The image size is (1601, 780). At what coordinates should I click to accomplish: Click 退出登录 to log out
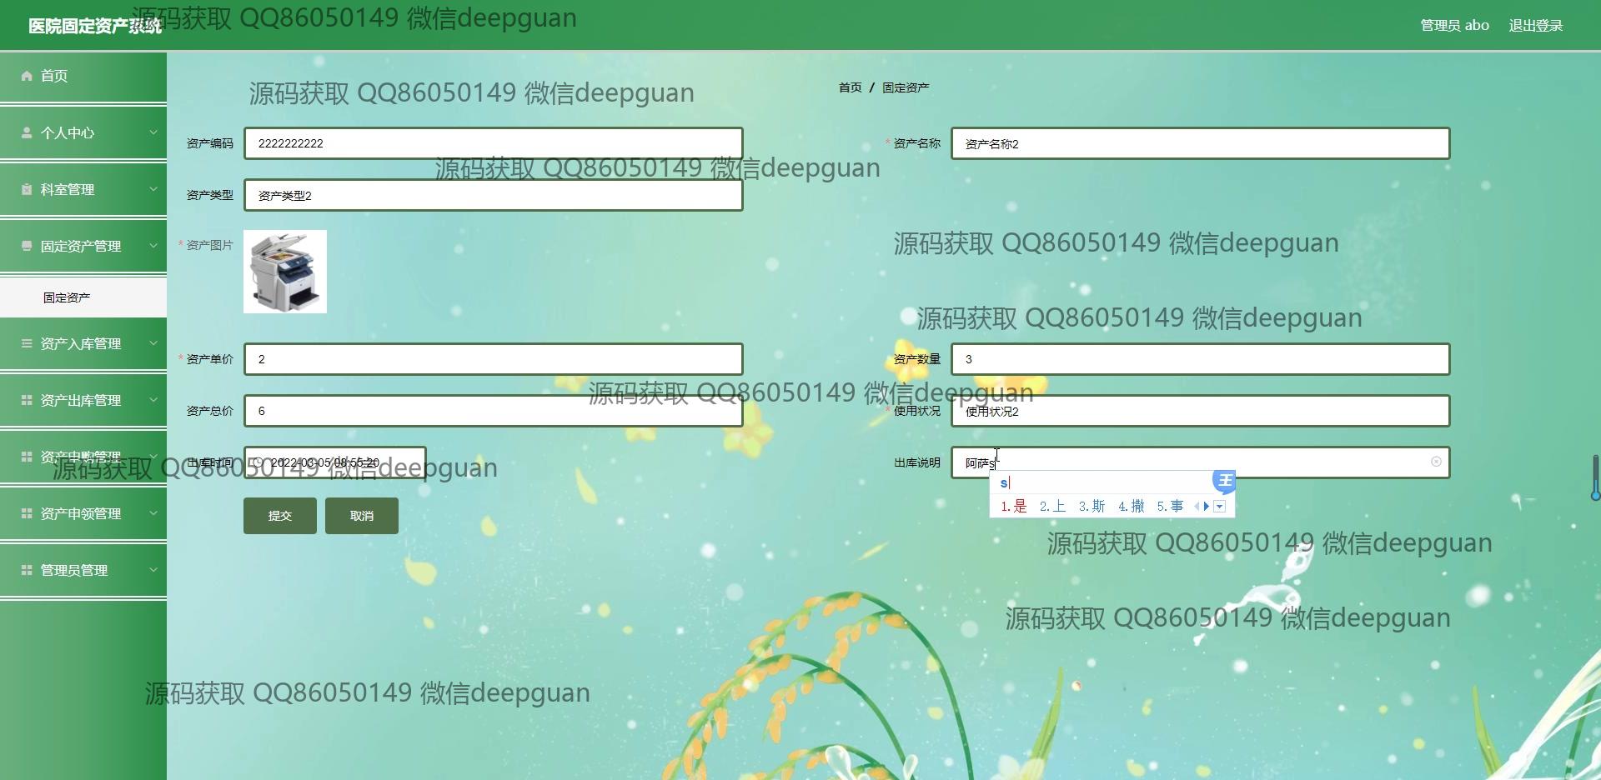[x=1535, y=26]
